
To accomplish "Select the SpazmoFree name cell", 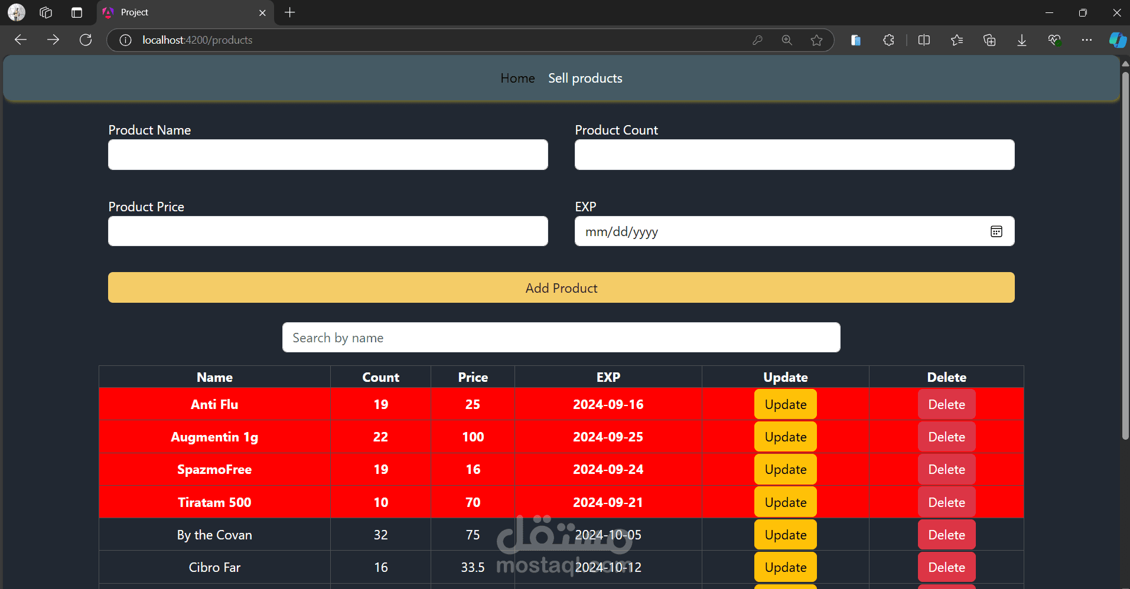I will (x=214, y=469).
